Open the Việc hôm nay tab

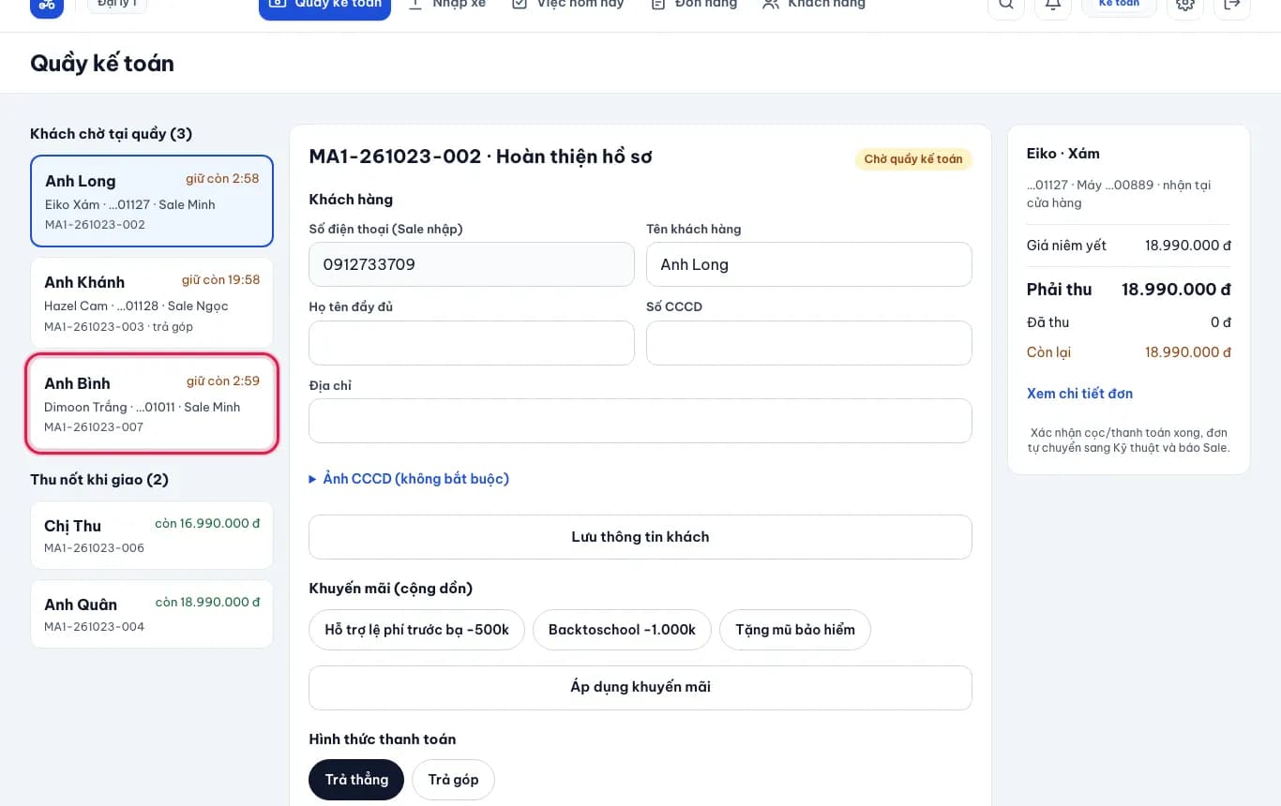coord(568,5)
